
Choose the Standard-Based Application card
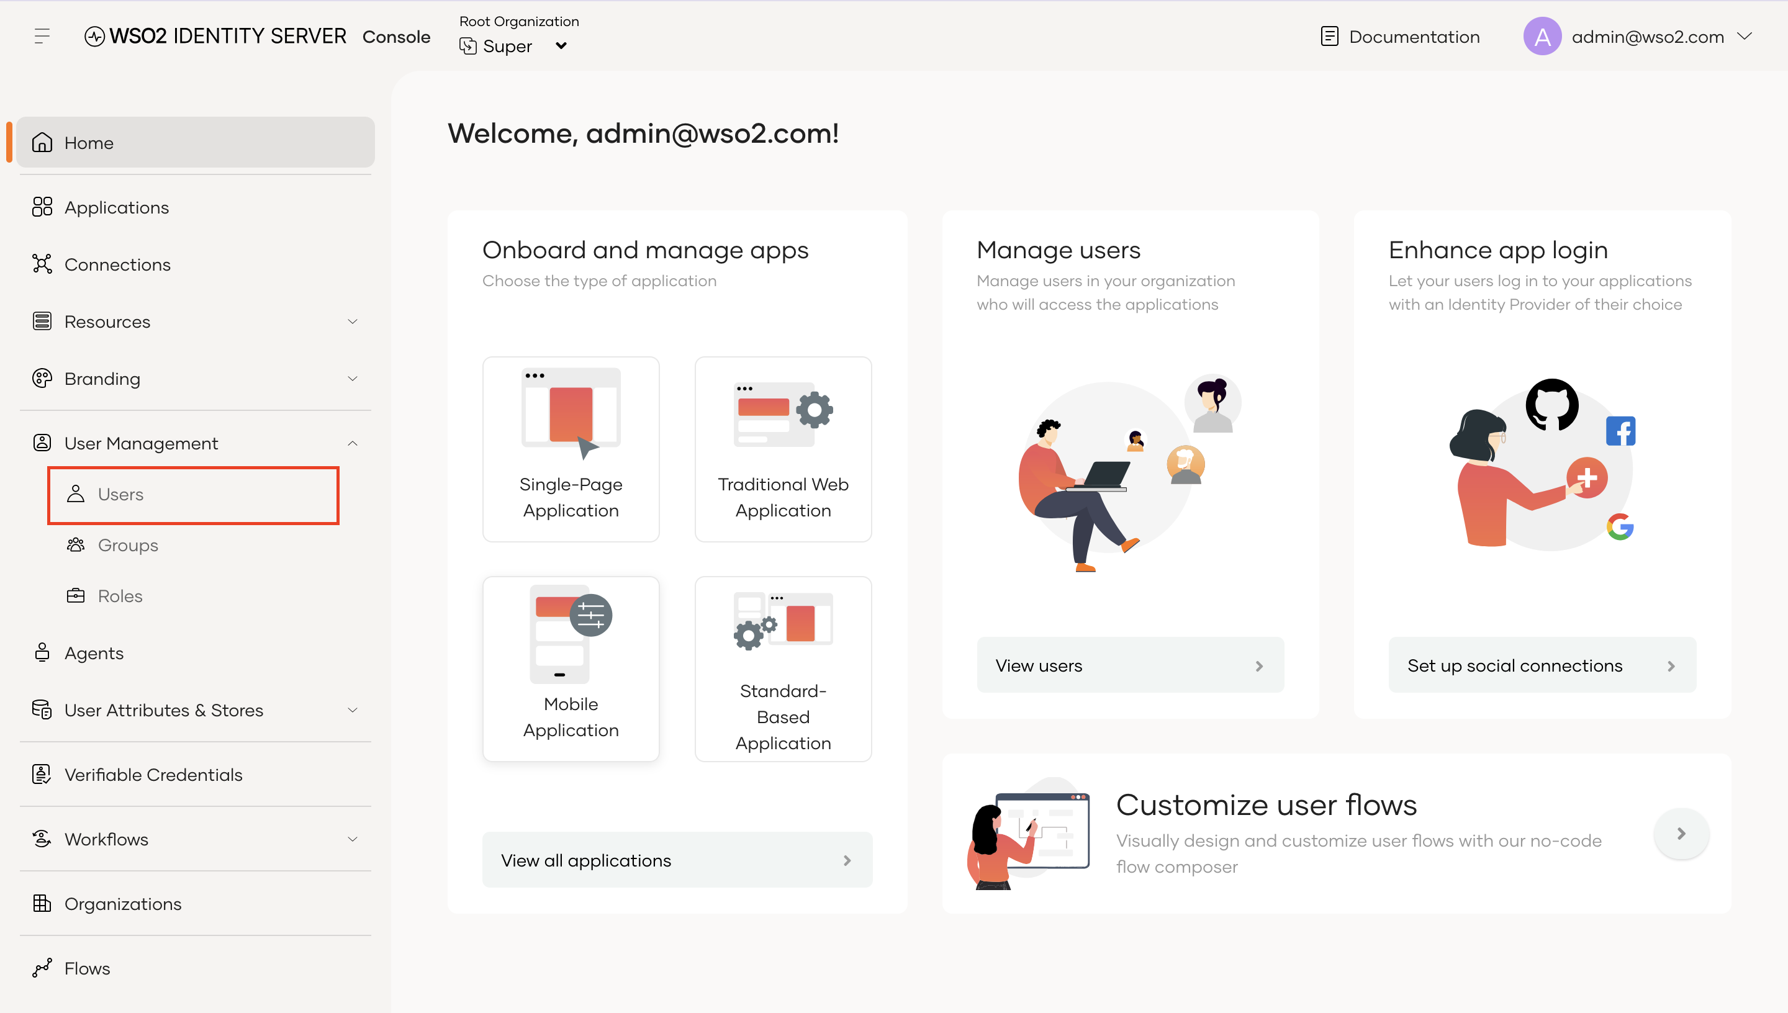click(x=783, y=669)
